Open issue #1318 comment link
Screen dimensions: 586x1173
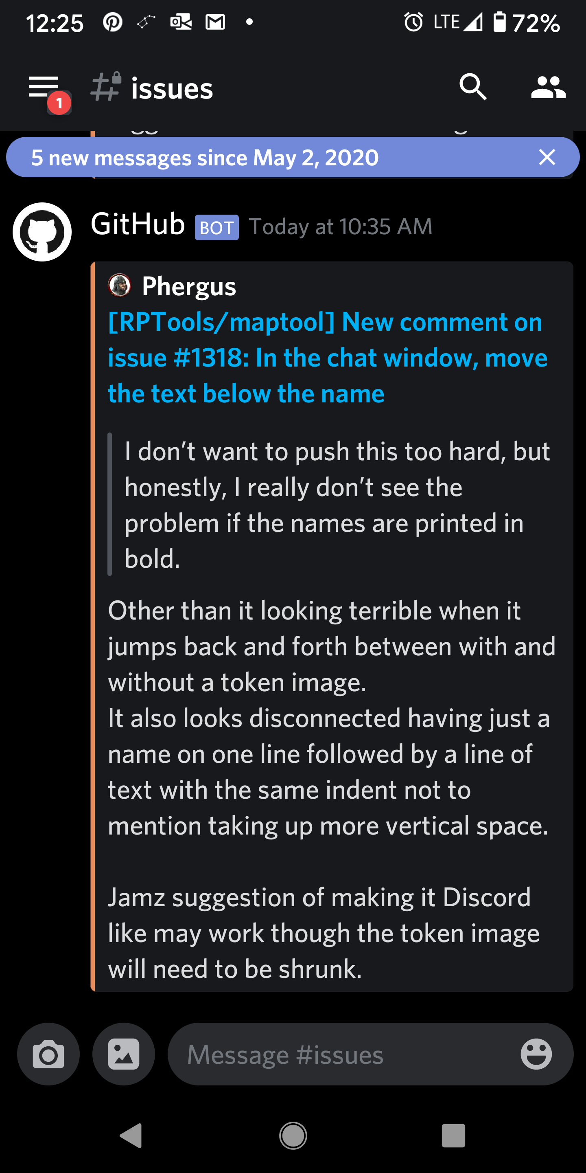coord(324,357)
